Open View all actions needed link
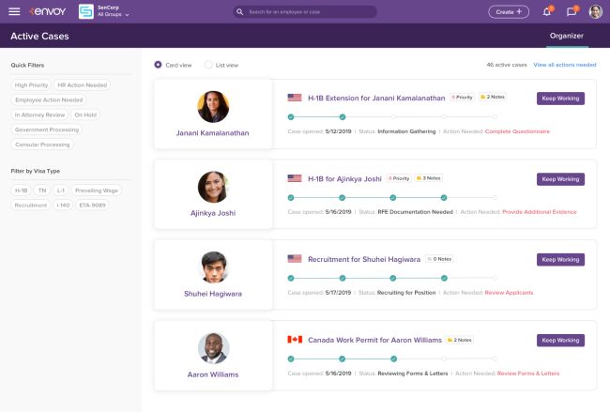 point(564,65)
